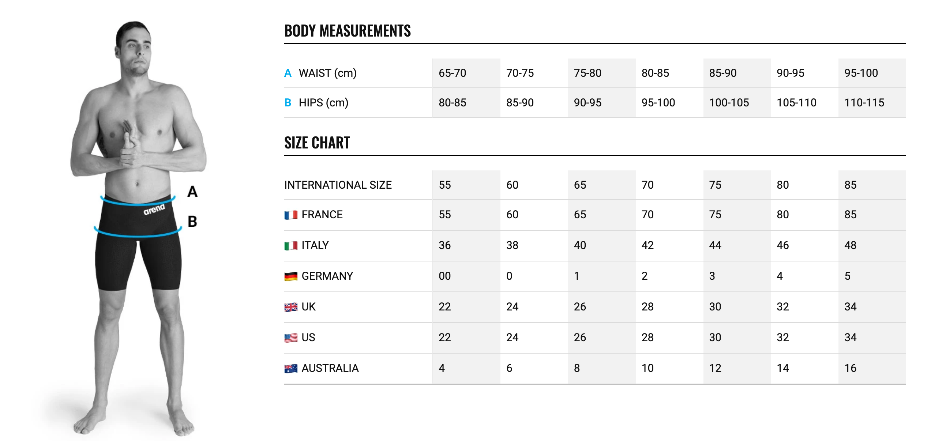This screenshot has height=441, width=946.
Task: Select the INTERNATIONAL SIZE row label
Action: (x=338, y=185)
